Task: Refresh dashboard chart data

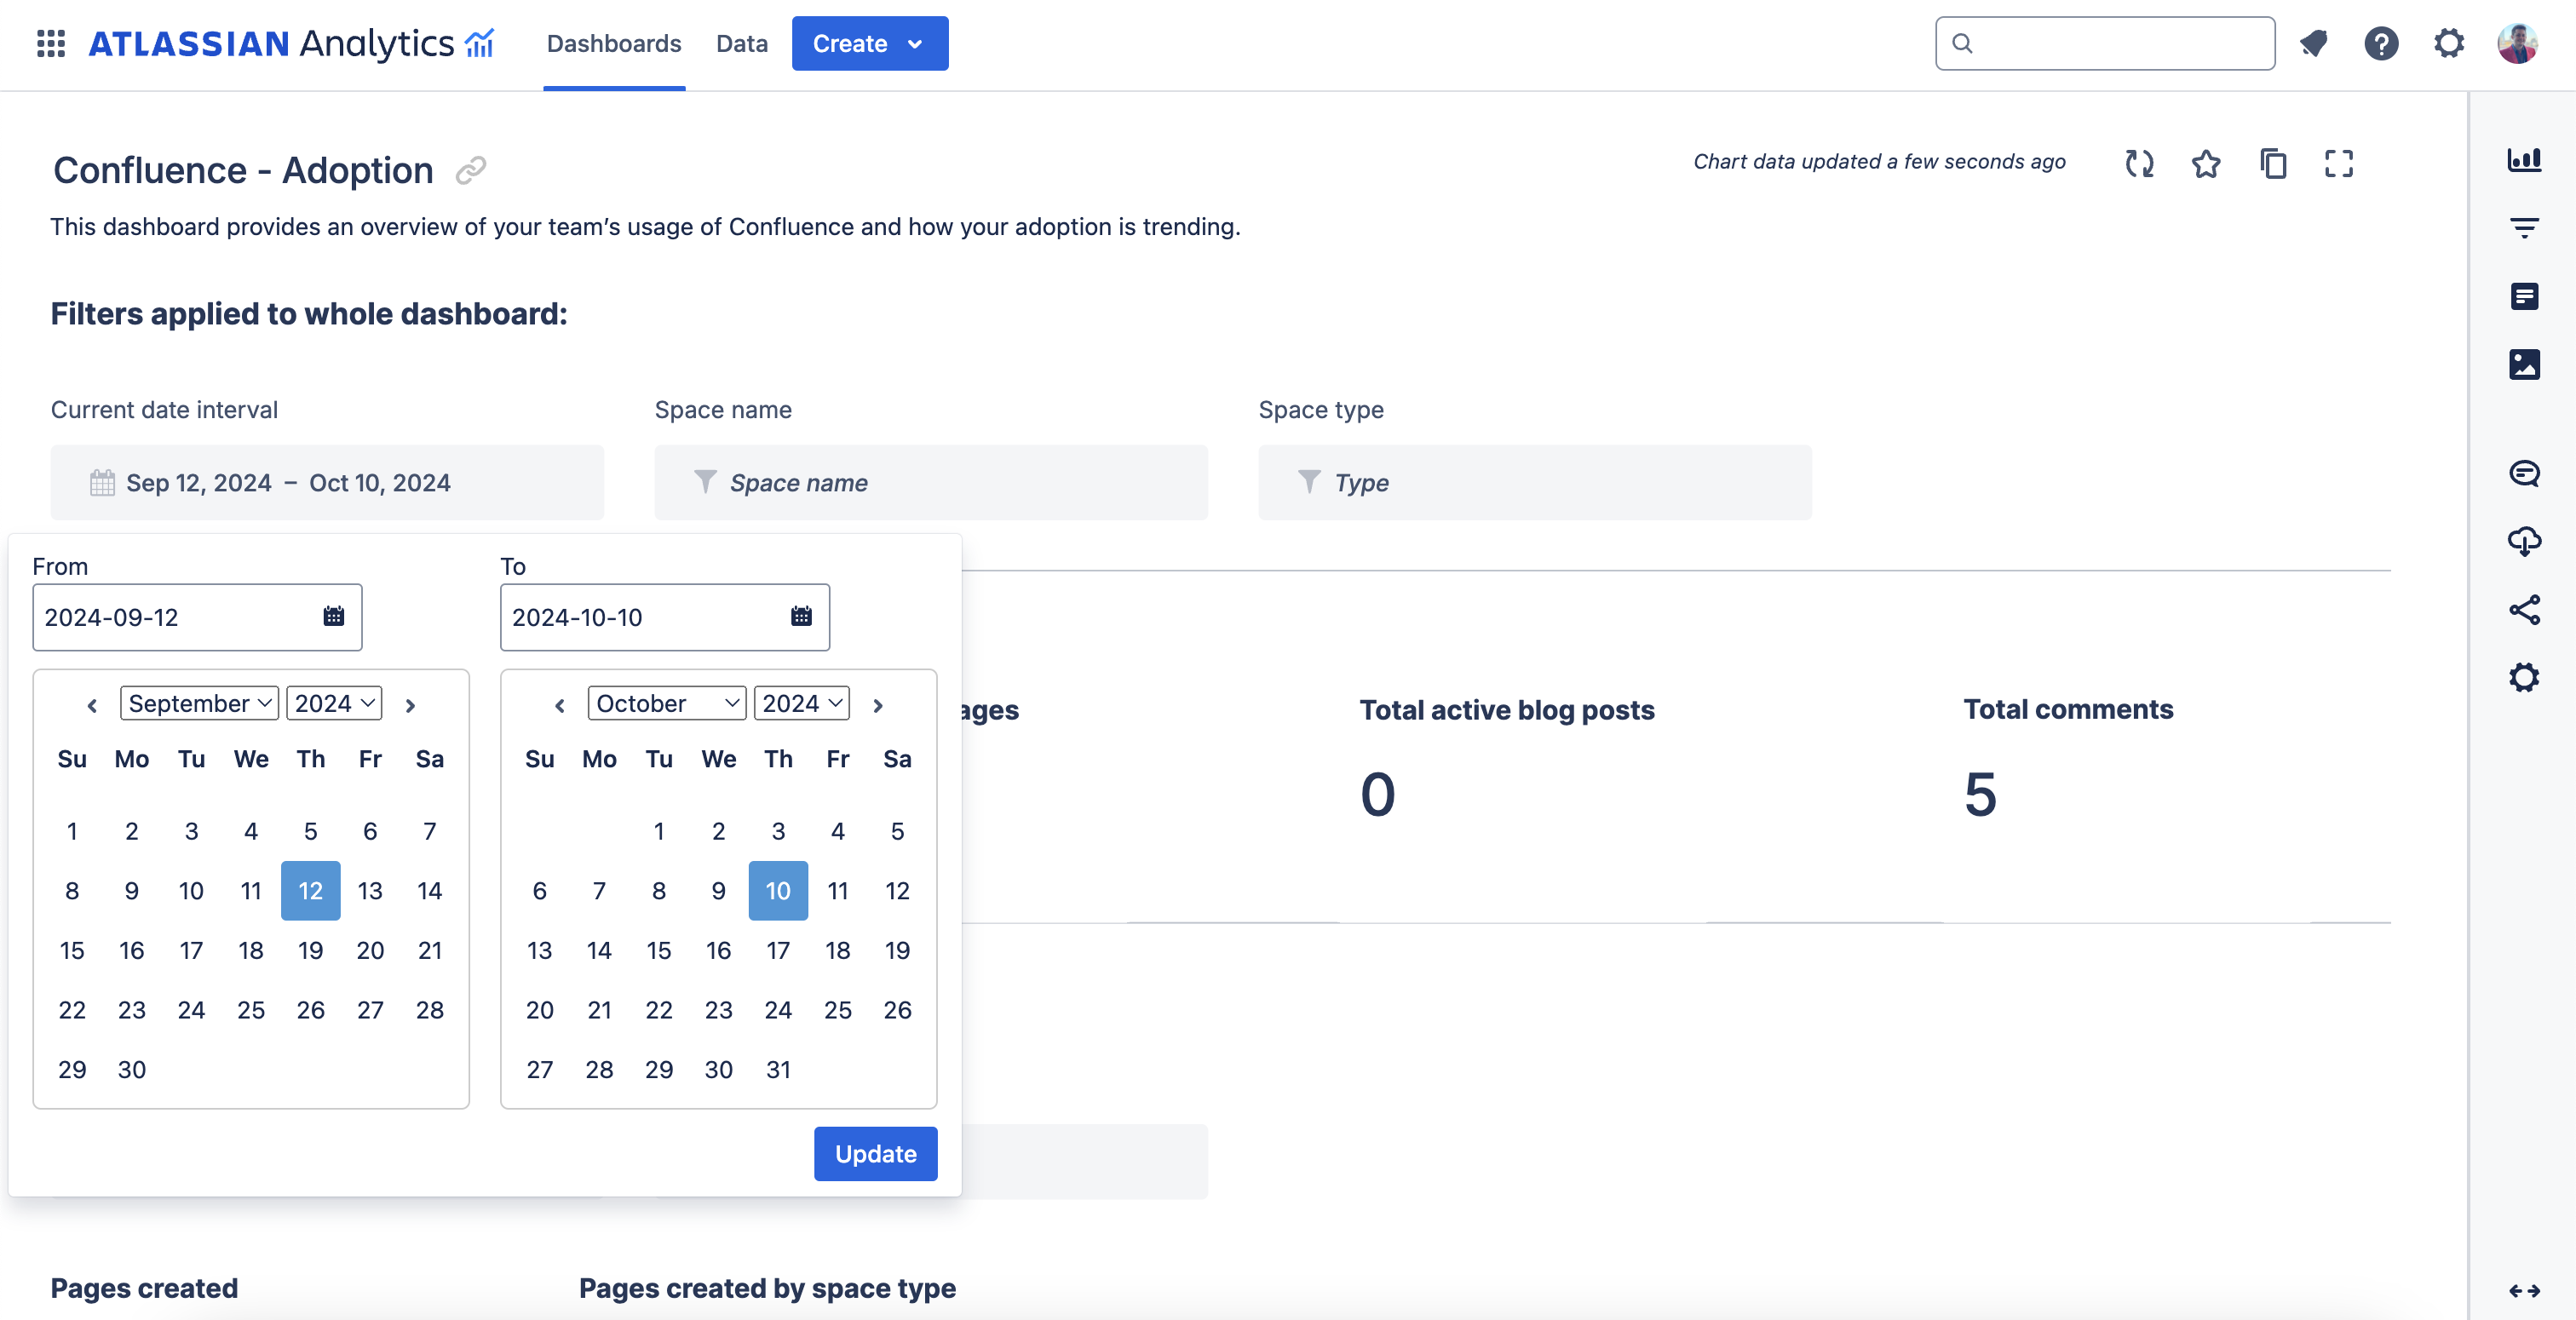Action: click(2139, 163)
